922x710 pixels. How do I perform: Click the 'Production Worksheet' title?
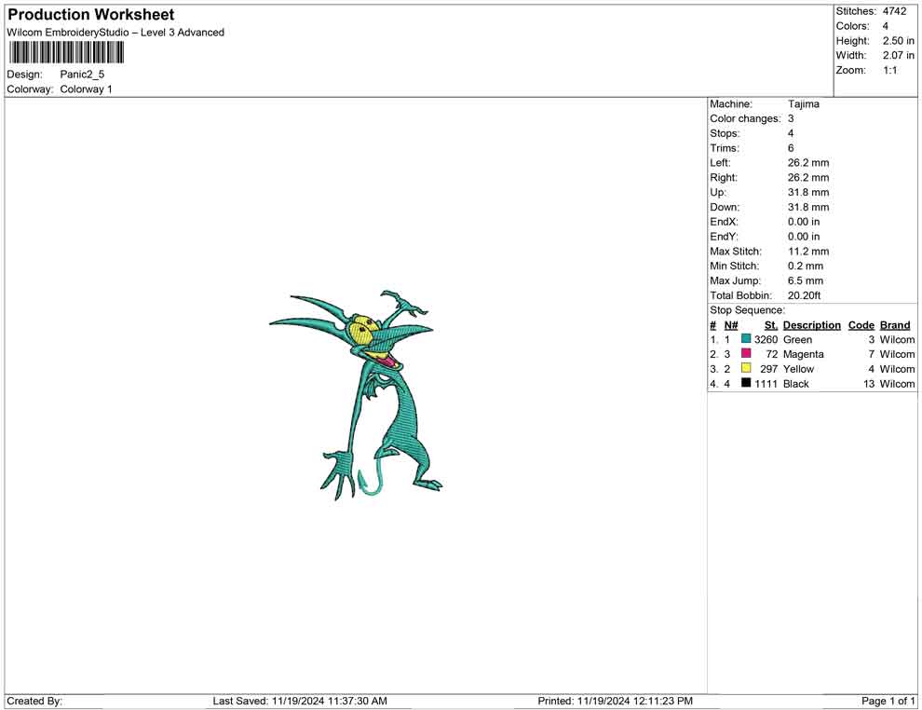[x=91, y=15]
